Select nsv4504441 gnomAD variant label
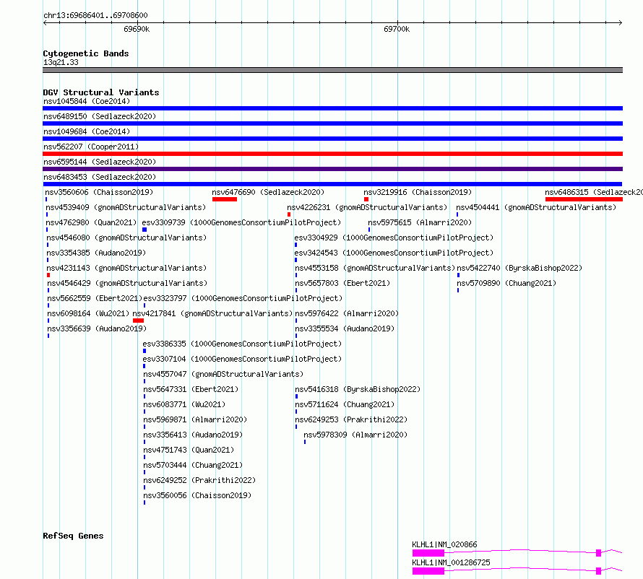Screen dimensions: 643x579 coord(536,207)
